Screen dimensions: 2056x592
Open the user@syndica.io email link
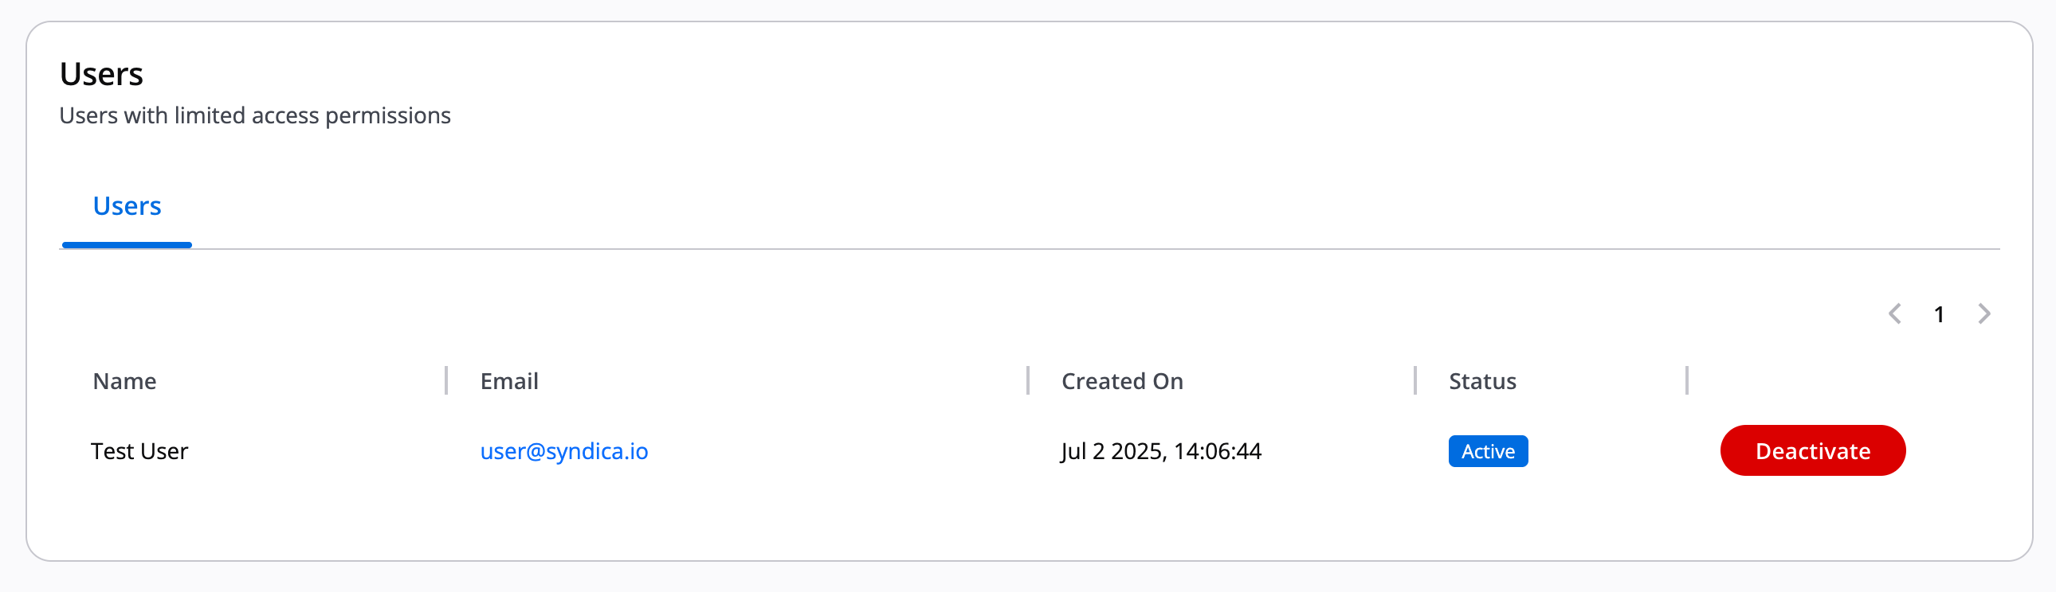tap(563, 452)
